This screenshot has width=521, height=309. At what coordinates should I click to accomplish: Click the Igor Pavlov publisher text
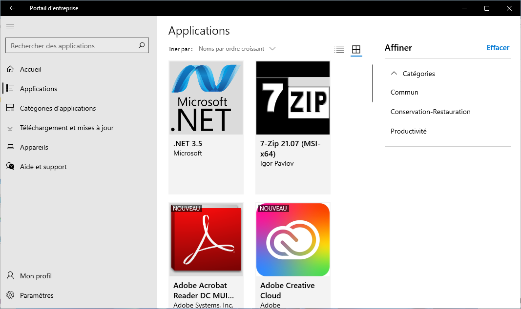pyautogui.click(x=277, y=163)
